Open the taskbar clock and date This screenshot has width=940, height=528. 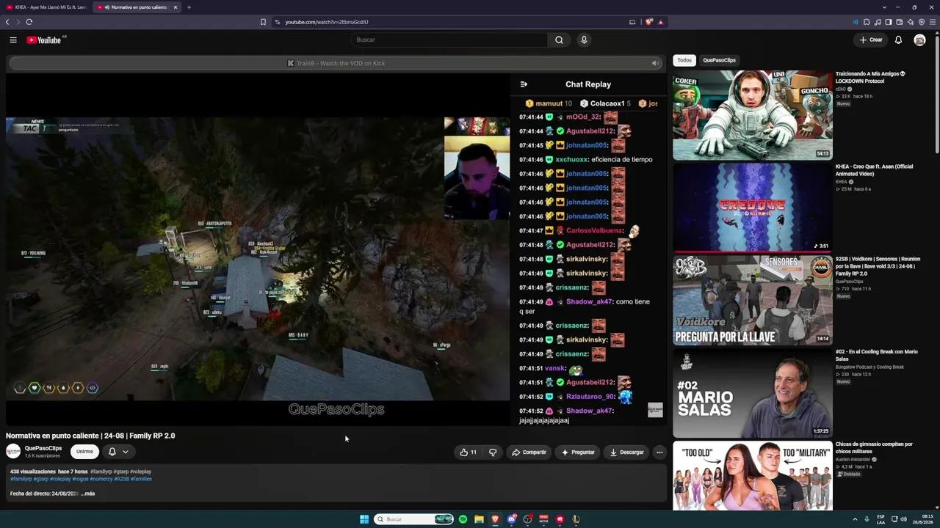click(x=922, y=519)
